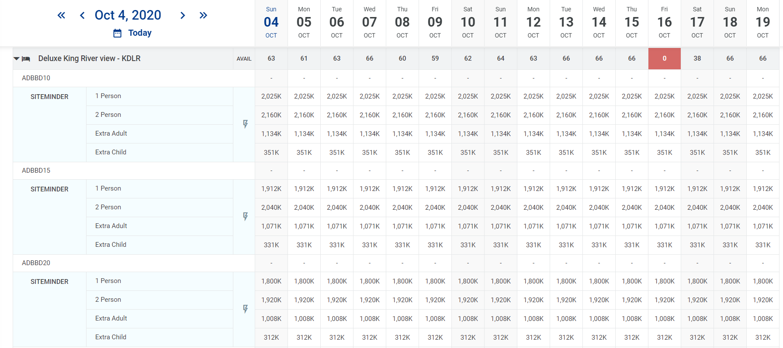The height and width of the screenshot is (348, 783).
Task: Select the Sun 04 Oct column header
Action: point(271,22)
